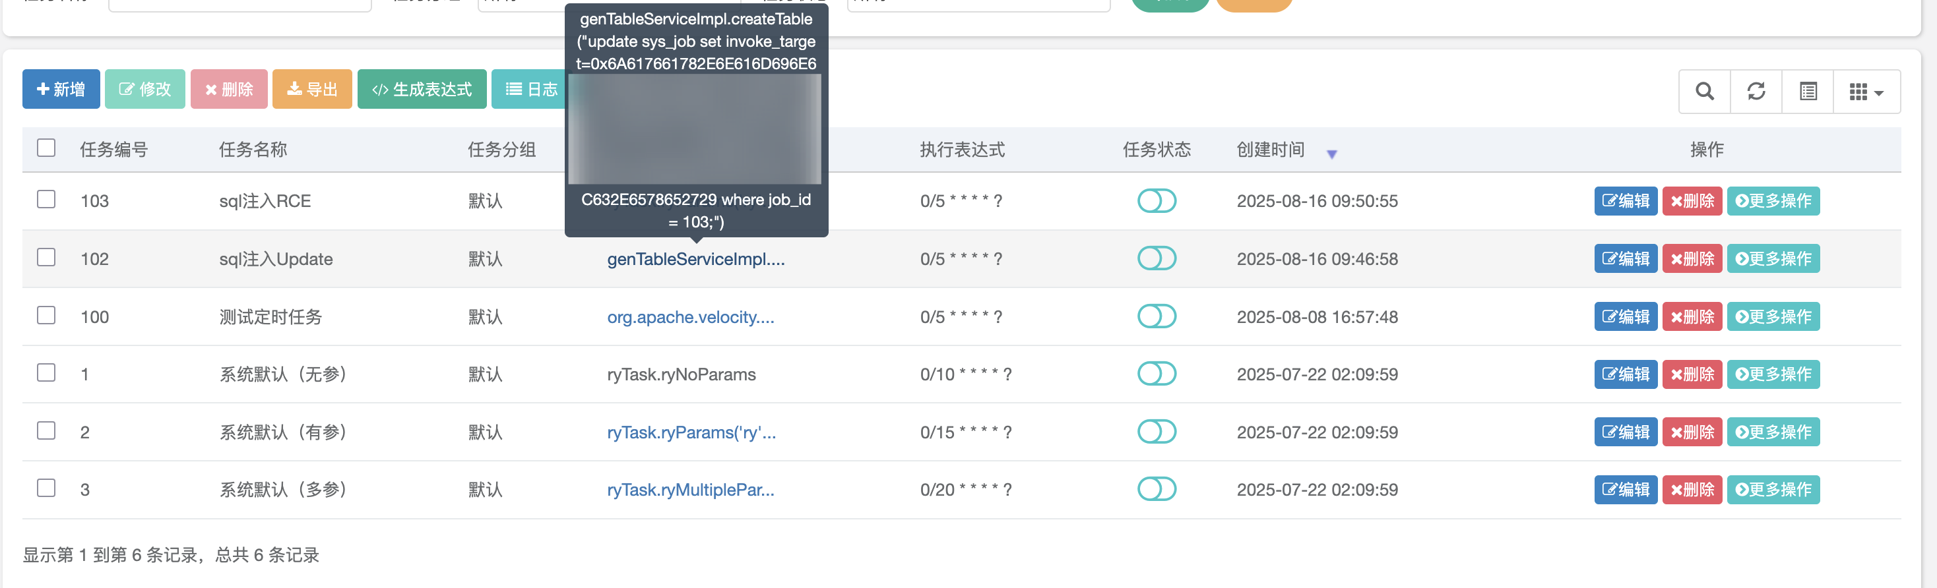Click row 删除 for job 102
1937x588 pixels.
coord(1692,259)
